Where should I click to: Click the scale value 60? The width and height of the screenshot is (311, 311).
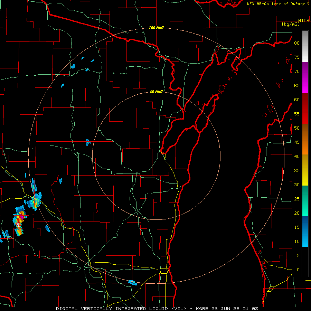[x=297, y=100]
